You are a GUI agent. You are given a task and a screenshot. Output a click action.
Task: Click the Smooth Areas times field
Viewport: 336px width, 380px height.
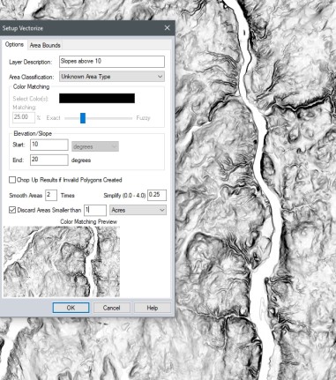[x=51, y=195]
